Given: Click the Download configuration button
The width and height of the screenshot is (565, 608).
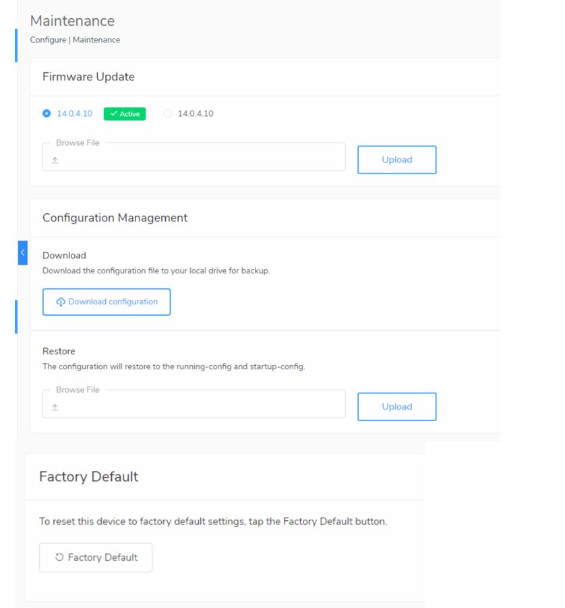Looking at the screenshot, I should [107, 302].
